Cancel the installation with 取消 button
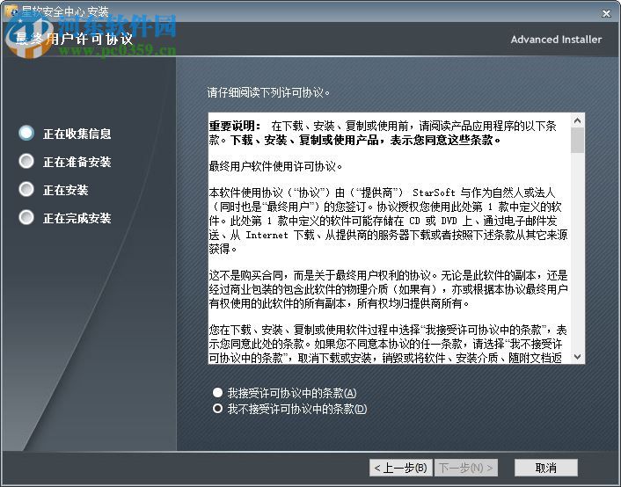 545,468
